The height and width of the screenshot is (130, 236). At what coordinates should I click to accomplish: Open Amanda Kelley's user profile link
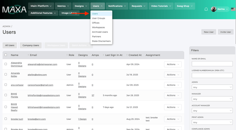15,75
